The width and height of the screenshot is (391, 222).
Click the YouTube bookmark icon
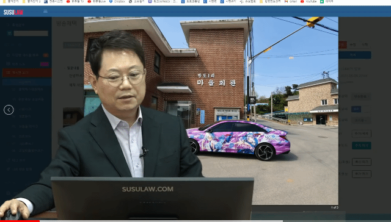pyautogui.click(x=302, y=1)
